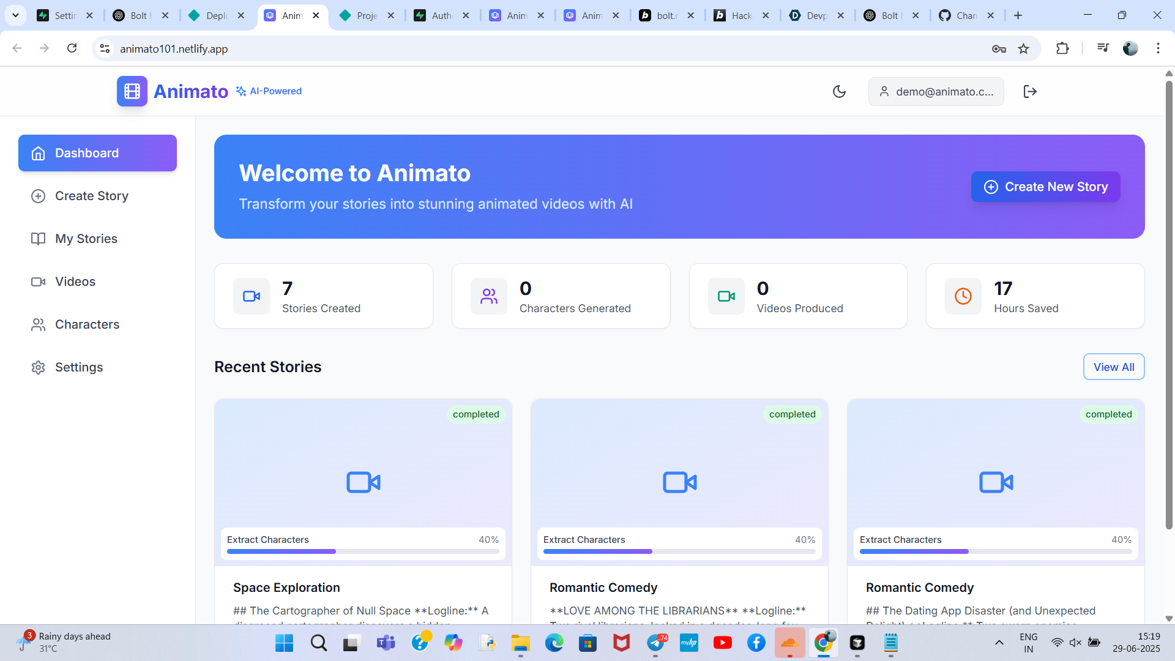Toggle dark mode moon icon
The image size is (1175, 661).
pyautogui.click(x=839, y=91)
